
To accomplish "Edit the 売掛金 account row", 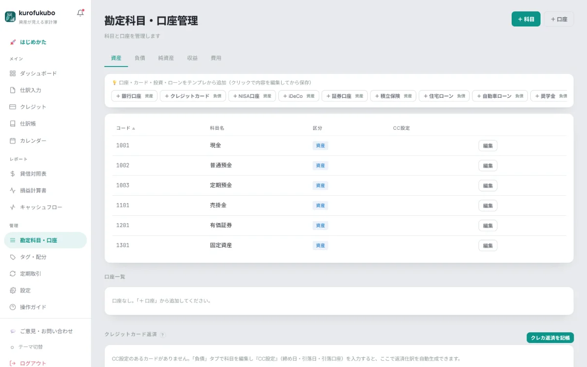I will pos(488,206).
